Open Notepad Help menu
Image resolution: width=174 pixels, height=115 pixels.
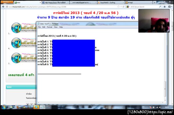tap(61, 27)
